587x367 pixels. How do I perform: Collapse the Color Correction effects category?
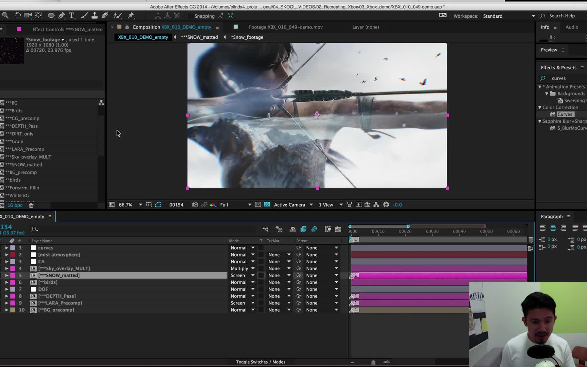click(x=540, y=107)
